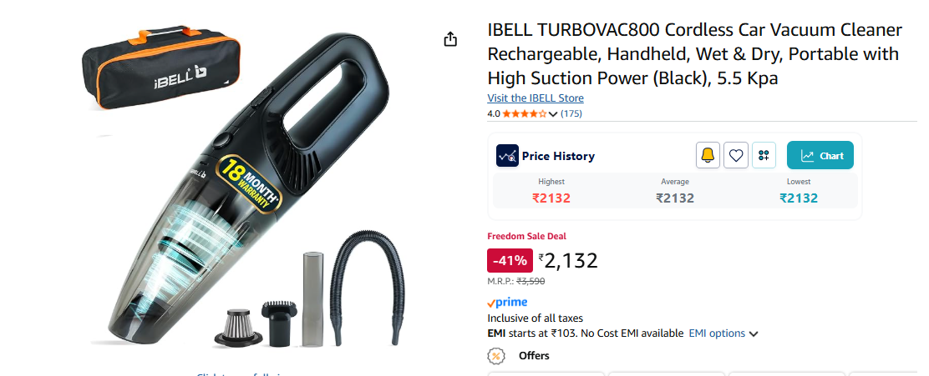Click the Price History logo icon
The width and height of the screenshot is (929, 376).
[x=507, y=155]
